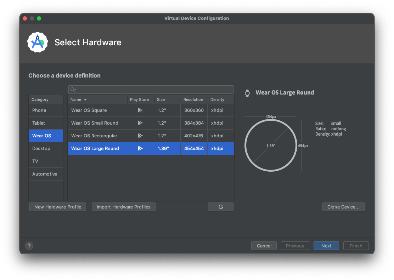The width and height of the screenshot is (394, 280).
Task: Select the Wear OS Rectangular row
Action: [151, 136]
